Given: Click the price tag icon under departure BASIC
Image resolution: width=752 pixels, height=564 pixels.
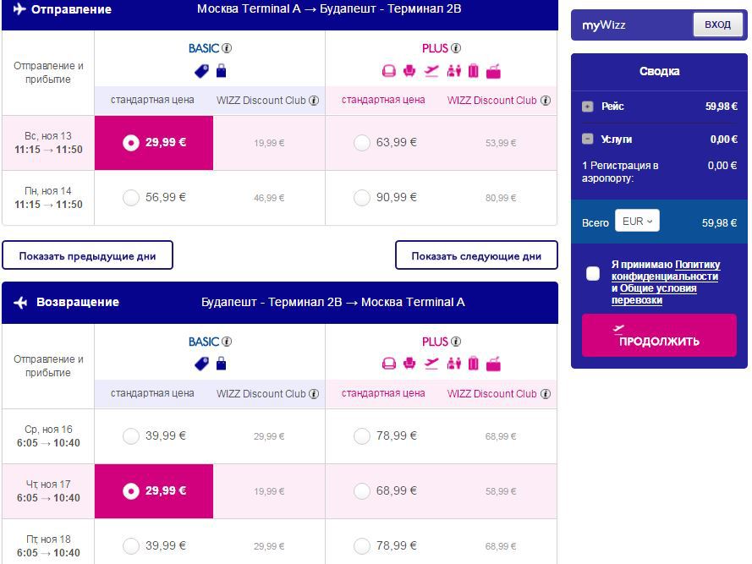Looking at the screenshot, I should point(202,71).
